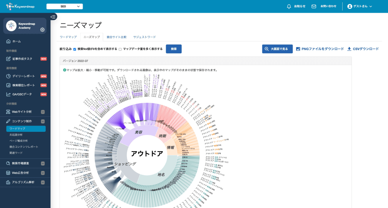Click the お知らせ notifications label

pyautogui.click(x=300, y=7)
